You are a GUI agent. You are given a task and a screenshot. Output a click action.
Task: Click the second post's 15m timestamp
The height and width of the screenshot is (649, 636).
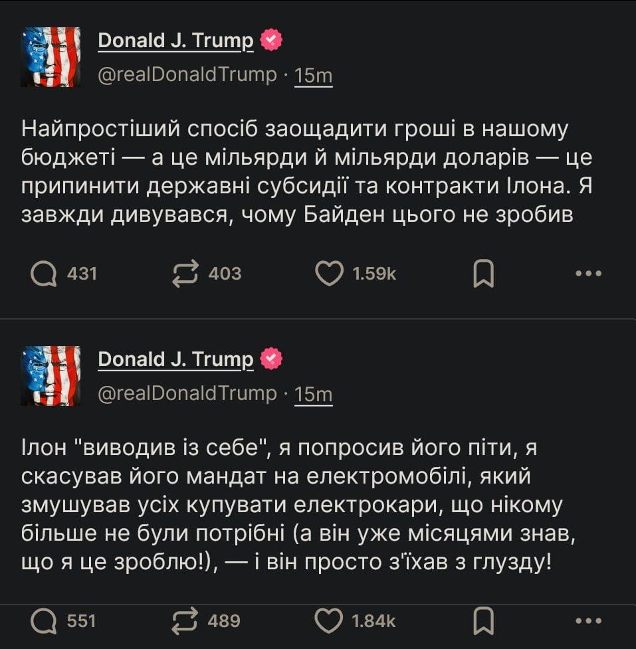[x=313, y=395]
